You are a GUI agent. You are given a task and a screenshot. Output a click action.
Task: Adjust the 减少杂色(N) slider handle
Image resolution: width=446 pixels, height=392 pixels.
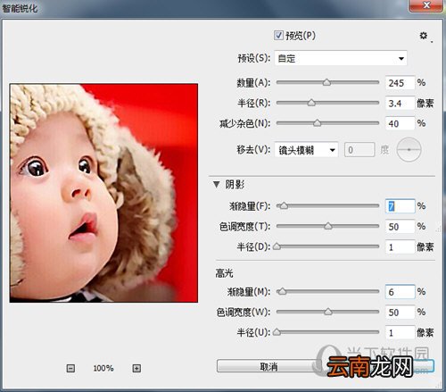tap(318, 123)
